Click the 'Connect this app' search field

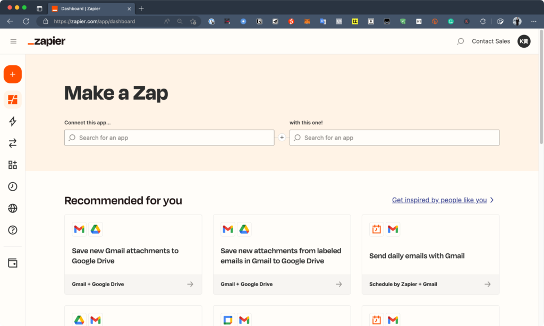click(169, 138)
